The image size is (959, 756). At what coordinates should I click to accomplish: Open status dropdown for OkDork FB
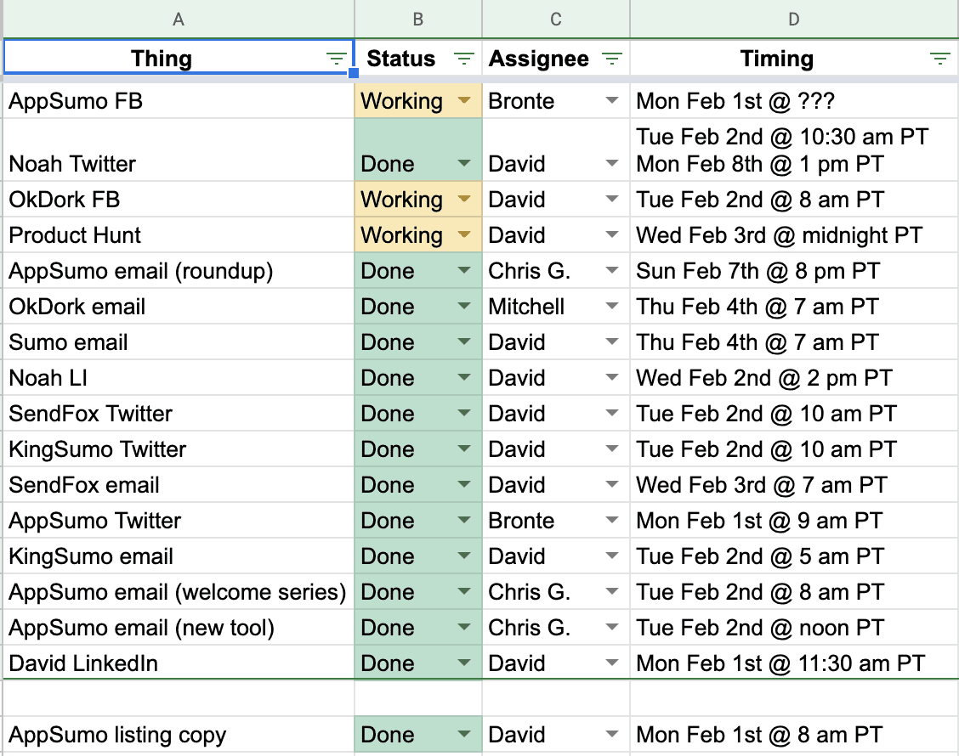coord(464,199)
